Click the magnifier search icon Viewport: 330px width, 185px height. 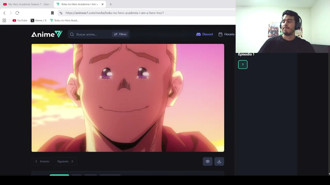[72, 34]
